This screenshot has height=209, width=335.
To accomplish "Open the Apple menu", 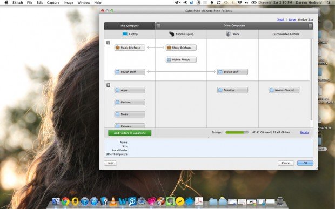I will pyautogui.click(x=6, y=3).
